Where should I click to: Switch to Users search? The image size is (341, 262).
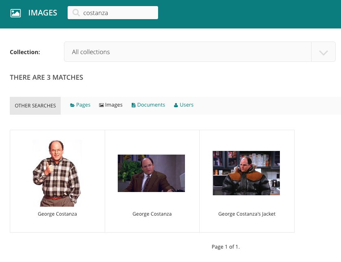(184, 105)
